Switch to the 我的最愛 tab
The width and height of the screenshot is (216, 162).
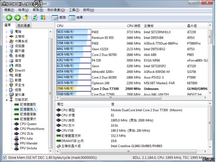[x=24, y=26]
